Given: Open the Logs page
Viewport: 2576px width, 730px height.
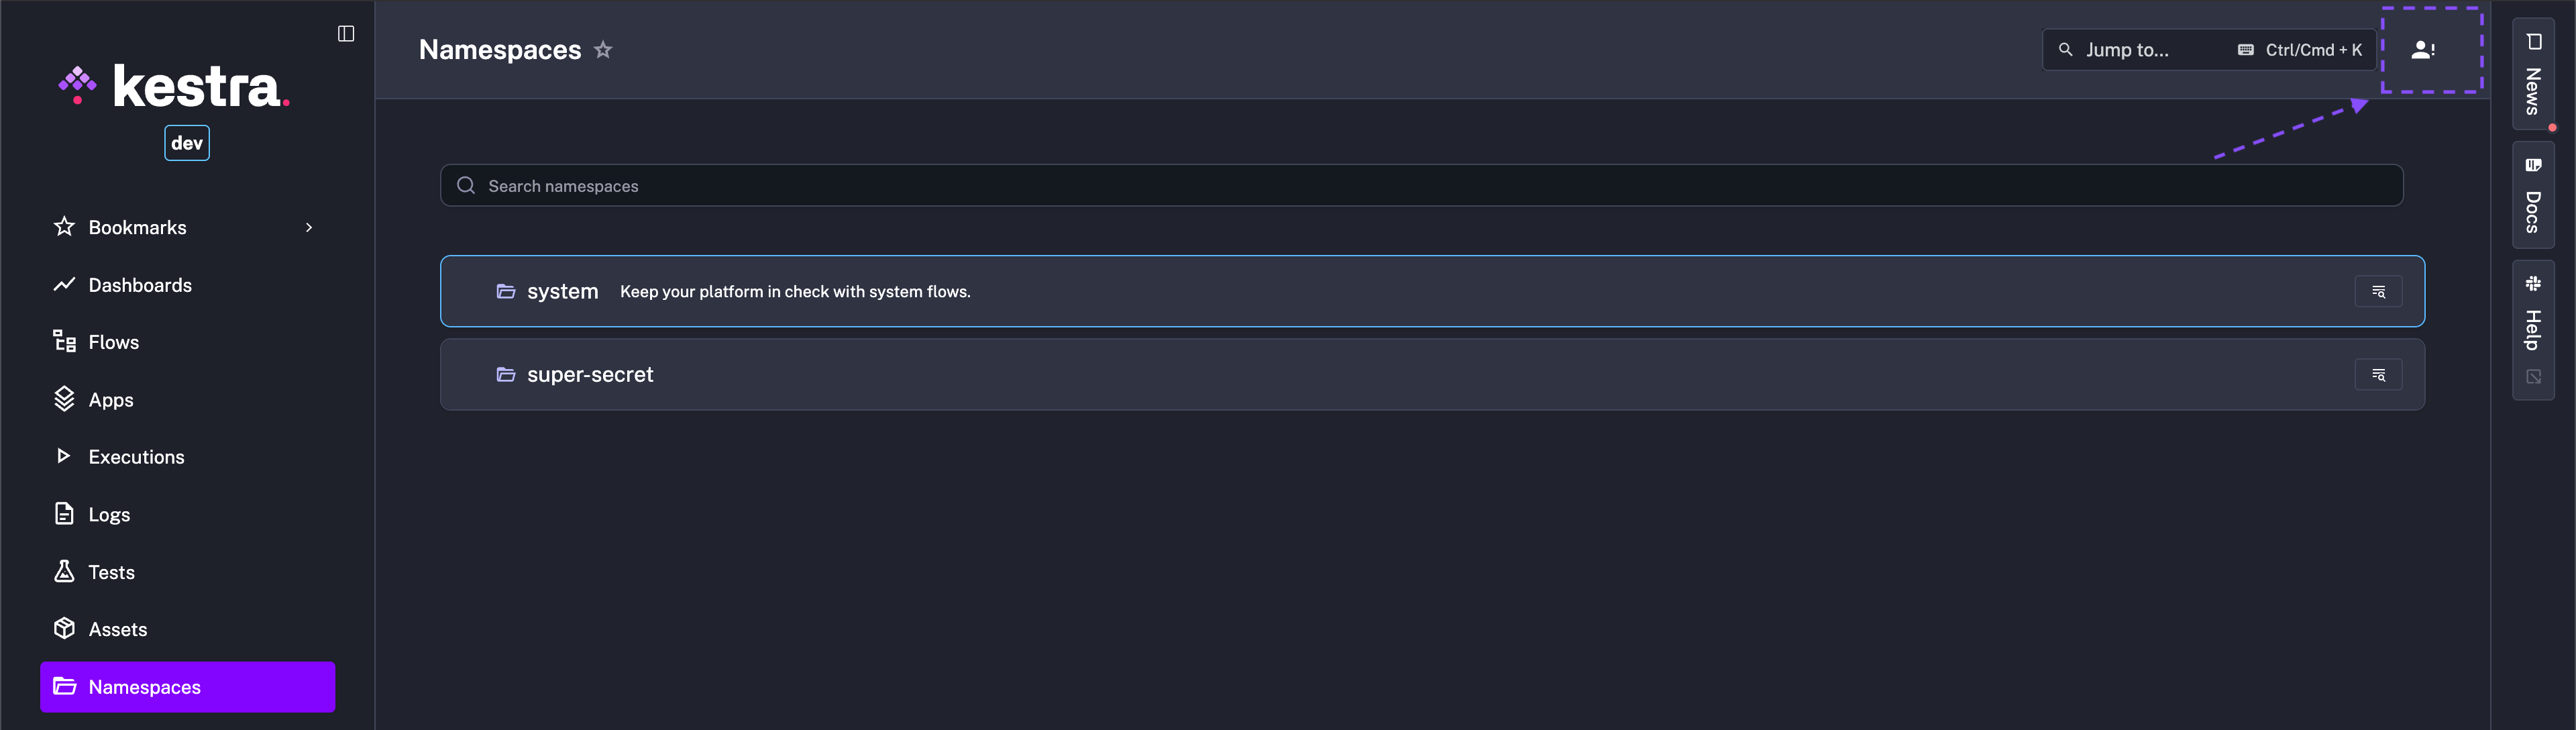Looking at the screenshot, I should click(x=108, y=514).
